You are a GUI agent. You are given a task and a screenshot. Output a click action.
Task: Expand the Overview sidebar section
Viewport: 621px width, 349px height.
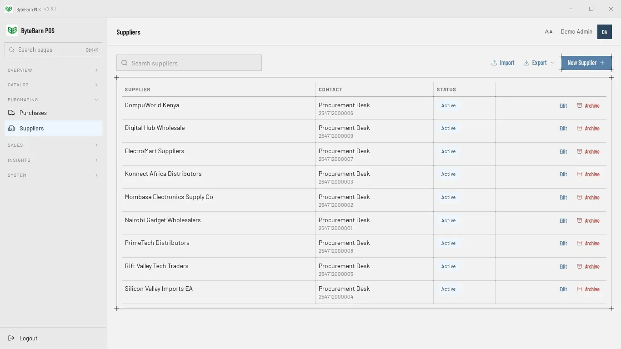[53, 70]
